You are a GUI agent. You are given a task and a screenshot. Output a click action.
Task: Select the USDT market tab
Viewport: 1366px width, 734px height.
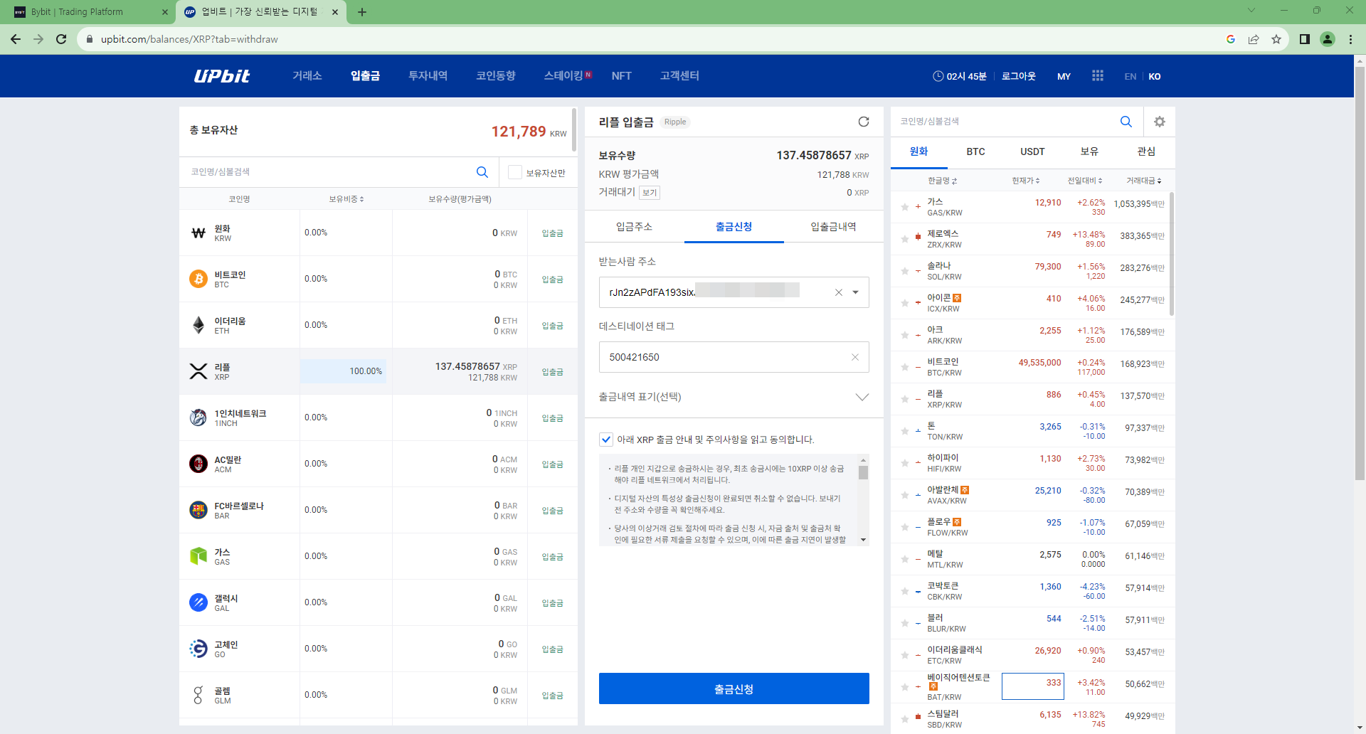click(x=1032, y=151)
